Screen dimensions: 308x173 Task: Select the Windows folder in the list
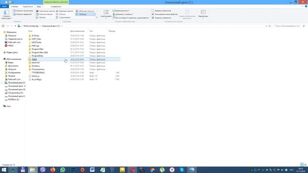36,66
